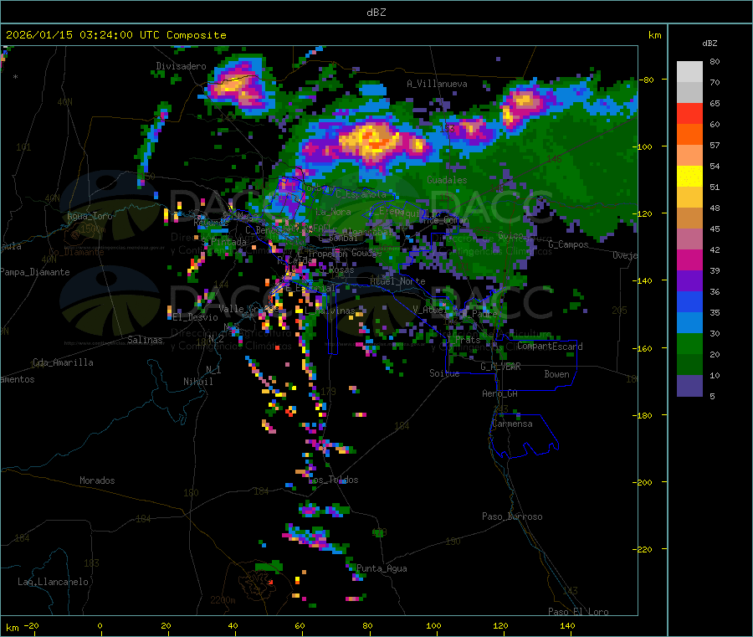This screenshot has width=753, height=637.
Task: Click the Morados map label
Action: 97,480
